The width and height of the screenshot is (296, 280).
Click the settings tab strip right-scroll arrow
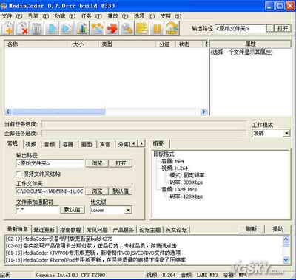click(x=141, y=143)
